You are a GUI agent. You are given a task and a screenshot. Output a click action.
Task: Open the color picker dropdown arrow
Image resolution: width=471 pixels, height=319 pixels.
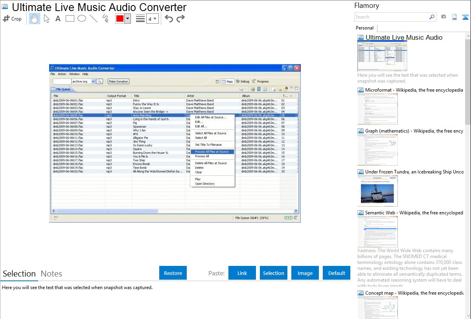[x=128, y=18]
